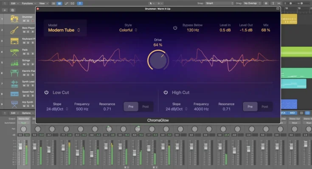
Task: Click the vertical auto-zoom icon
Action: click(273, 3)
